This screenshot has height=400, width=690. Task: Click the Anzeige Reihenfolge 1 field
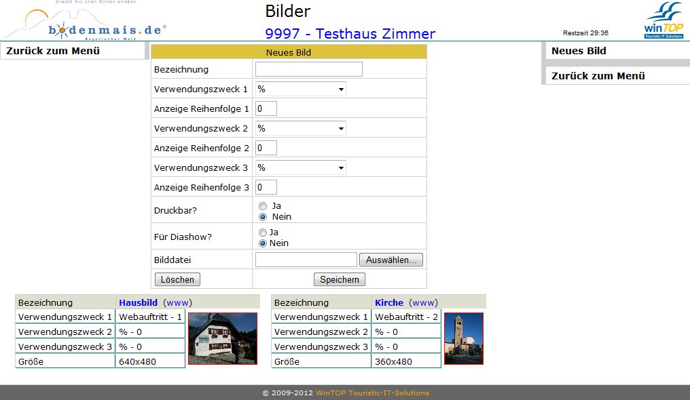point(266,108)
